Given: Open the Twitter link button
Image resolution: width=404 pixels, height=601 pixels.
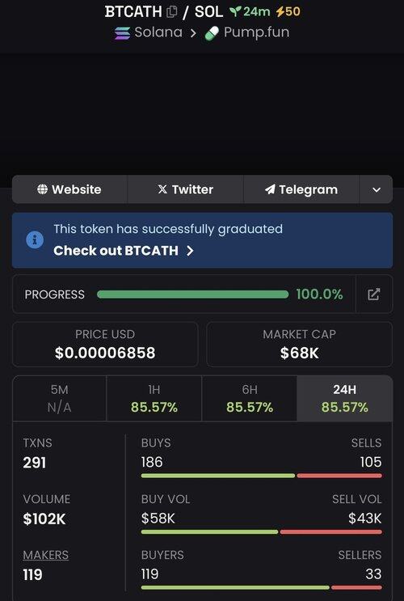Looking at the screenshot, I should pyautogui.click(x=185, y=189).
